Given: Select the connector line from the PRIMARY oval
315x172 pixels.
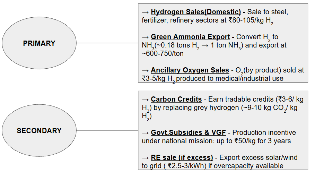Looking at the screenshot, I should pyautogui.click(x=108, y=43).
